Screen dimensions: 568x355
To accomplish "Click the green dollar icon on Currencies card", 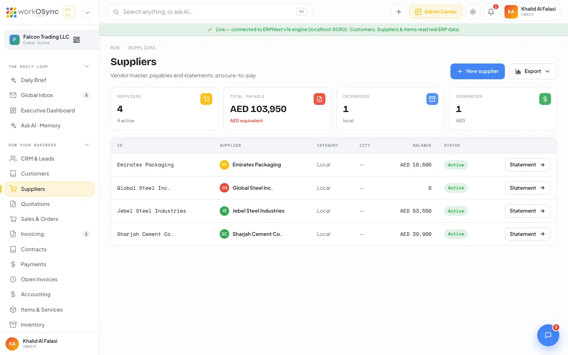I will [545, 99].
